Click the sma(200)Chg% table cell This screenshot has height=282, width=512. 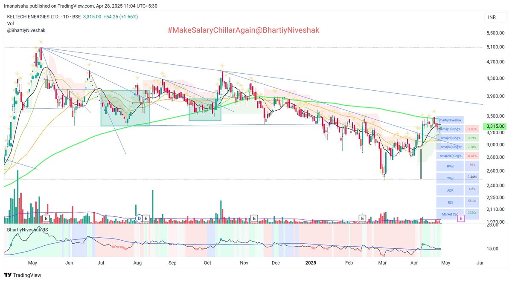click(450, 156)
